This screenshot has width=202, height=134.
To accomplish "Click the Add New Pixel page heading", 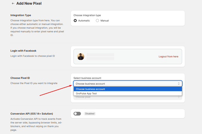I will 29,4.
